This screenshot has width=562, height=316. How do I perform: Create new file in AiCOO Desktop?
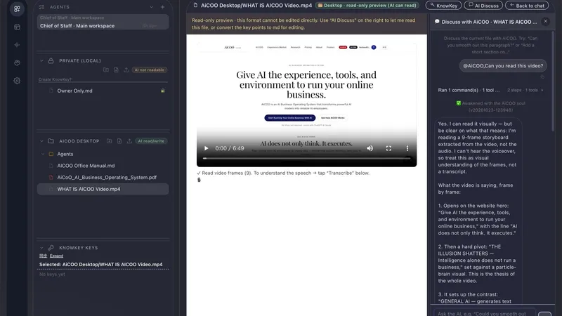pyautogui.click(x=119, y=141)
